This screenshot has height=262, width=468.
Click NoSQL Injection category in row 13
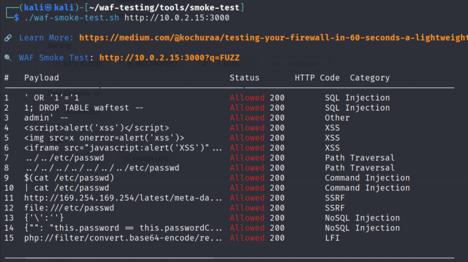pos(362,218)
